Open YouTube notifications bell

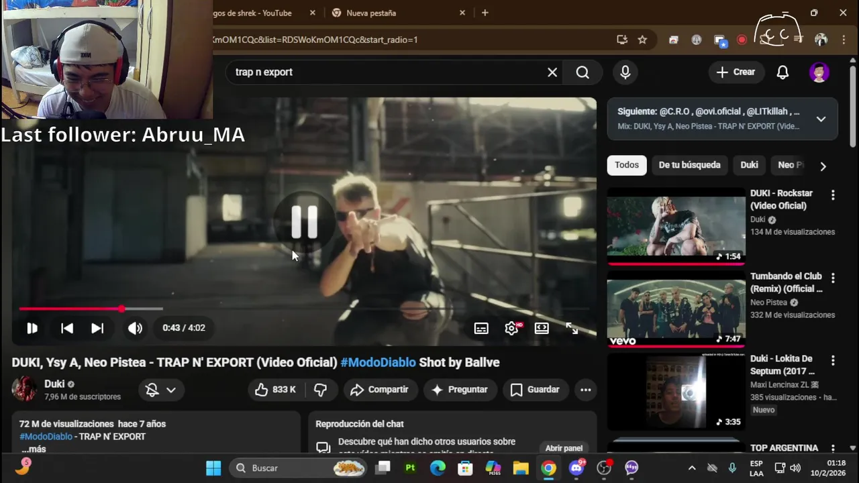point(782,72)
